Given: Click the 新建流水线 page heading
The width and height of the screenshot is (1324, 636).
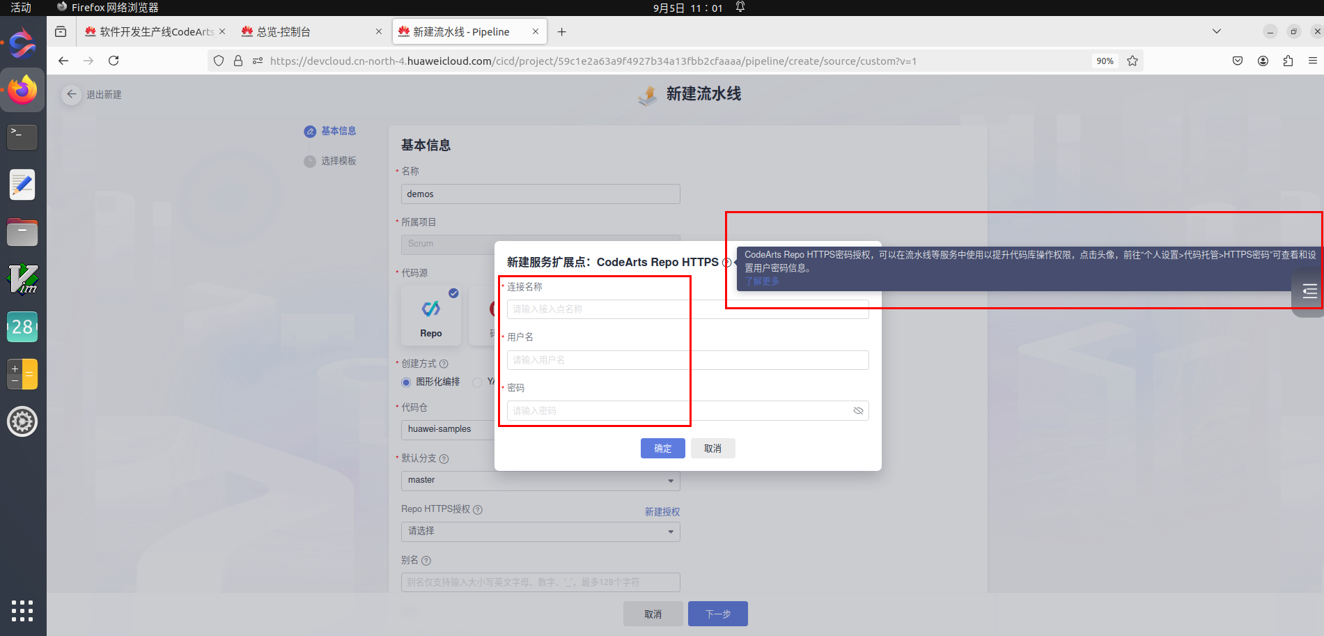Looking at the screenshot, I should (x=703, y=94).
